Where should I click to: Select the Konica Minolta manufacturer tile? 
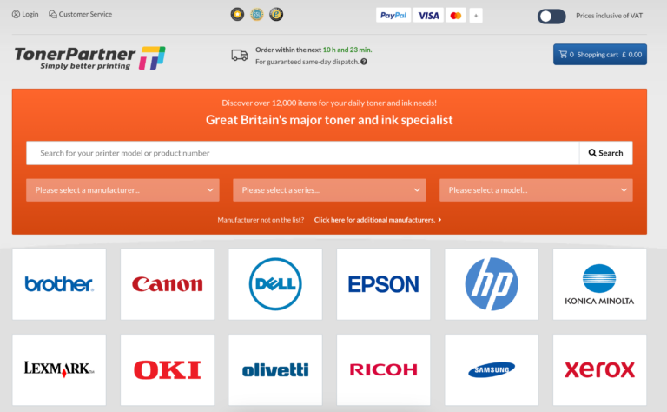tap(599, 284)
